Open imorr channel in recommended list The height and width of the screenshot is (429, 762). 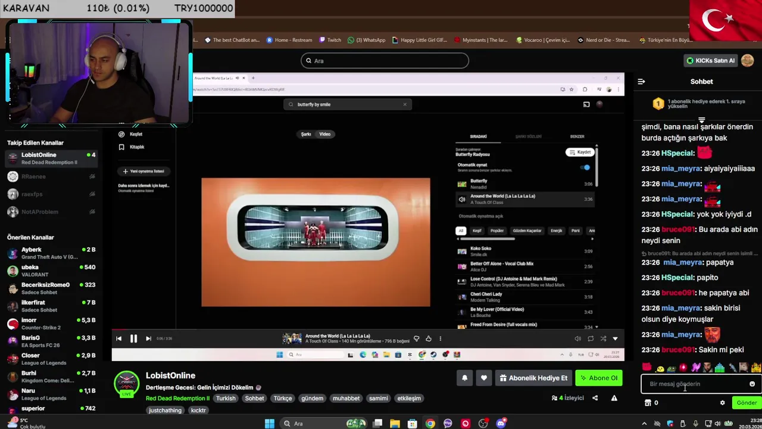(51, 324)
